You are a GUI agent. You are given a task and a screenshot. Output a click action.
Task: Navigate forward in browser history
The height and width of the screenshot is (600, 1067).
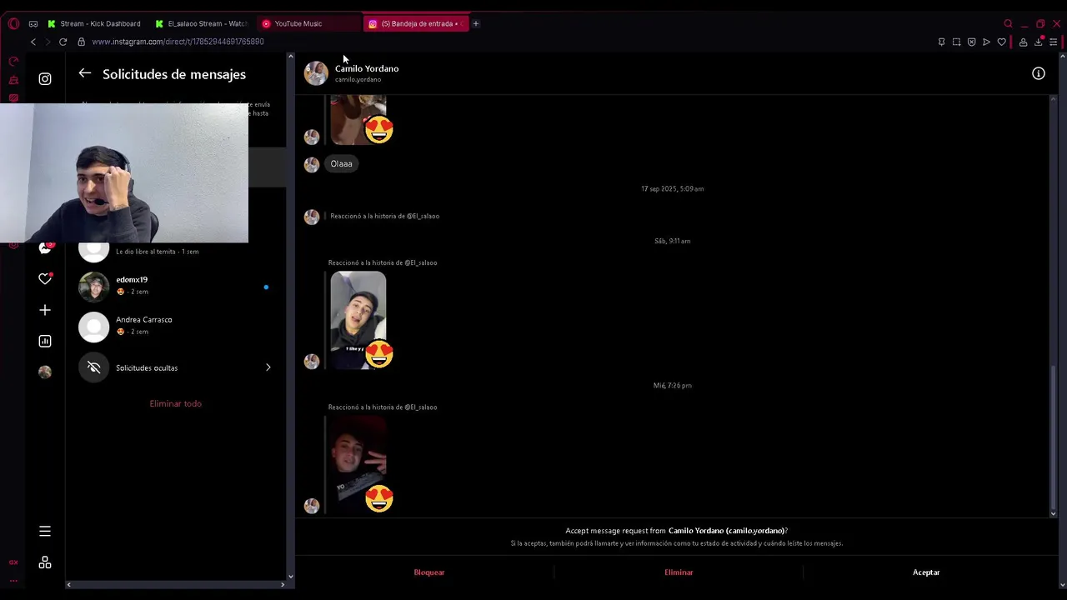coord(48,42)
